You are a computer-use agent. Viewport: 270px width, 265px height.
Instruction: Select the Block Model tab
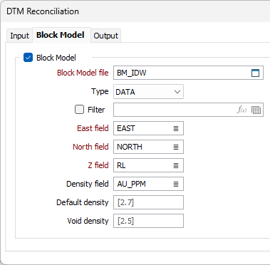coord(61,35)
